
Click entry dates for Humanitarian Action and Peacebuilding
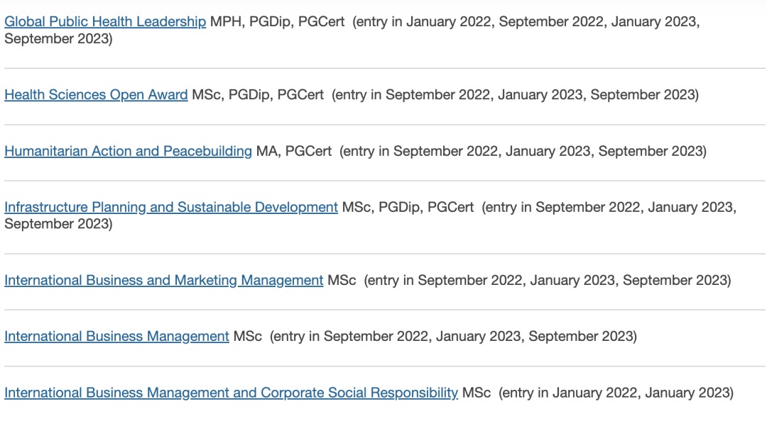click(x=523, y=151)
